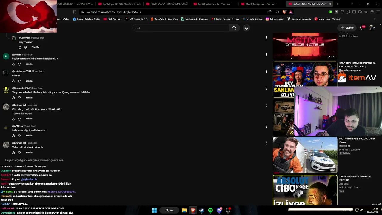Reply to @uensz1 with Yanıtla
This screenshot has height=215, width=382.
pos(29,64)
